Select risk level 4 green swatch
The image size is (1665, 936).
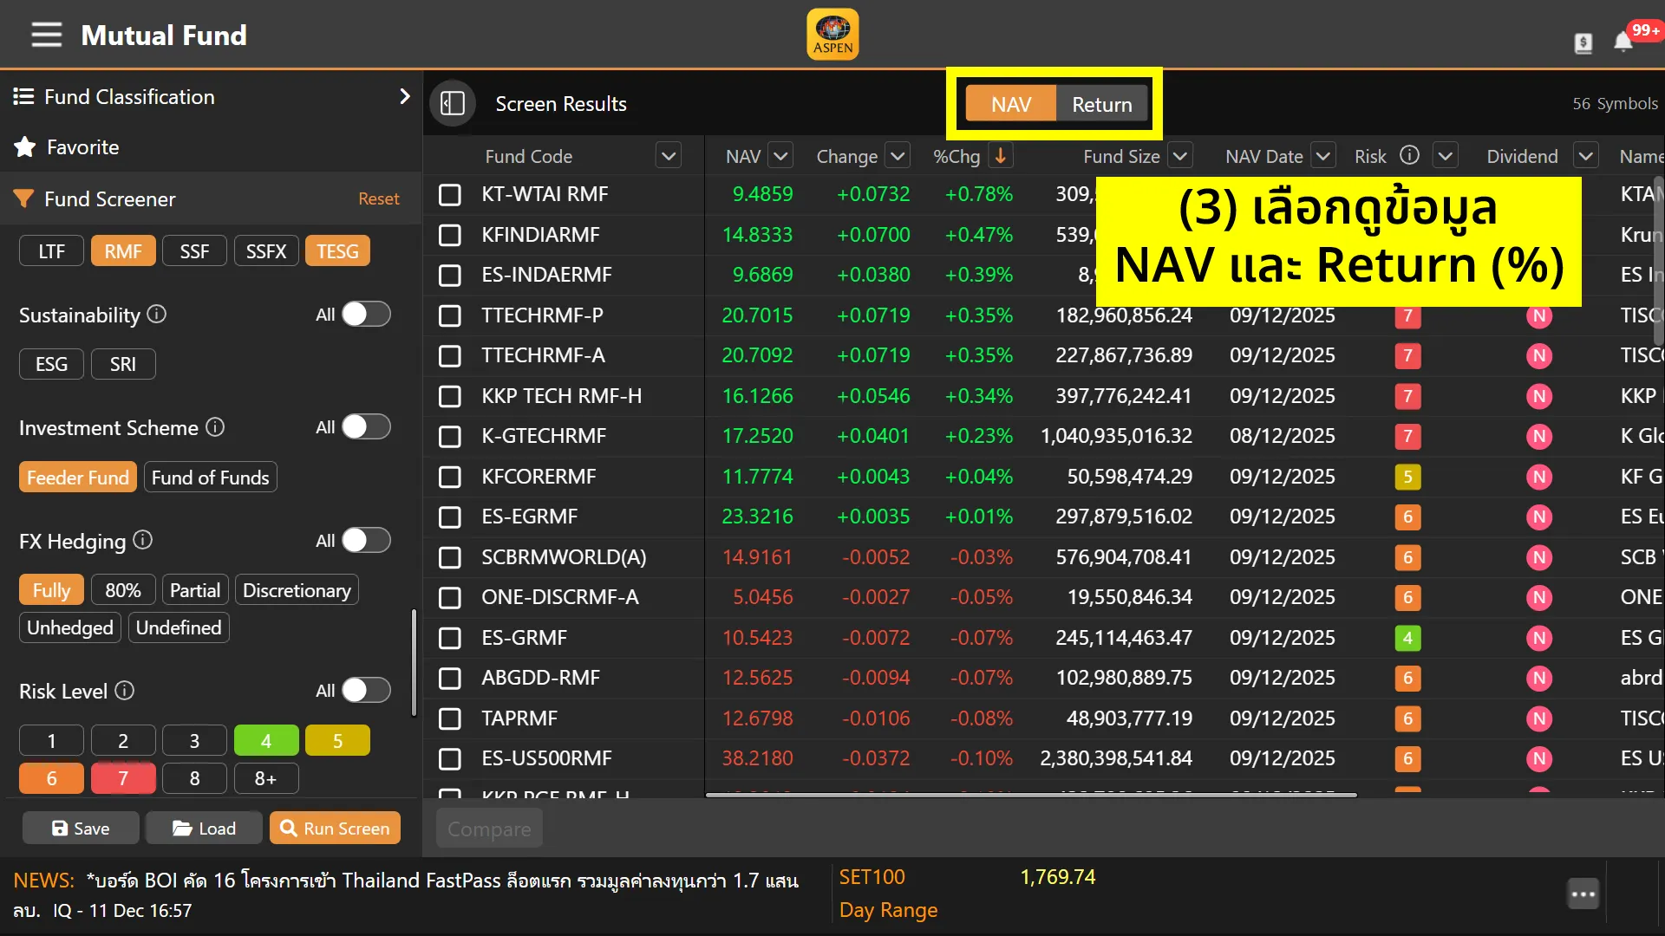(x=266, y=741)
